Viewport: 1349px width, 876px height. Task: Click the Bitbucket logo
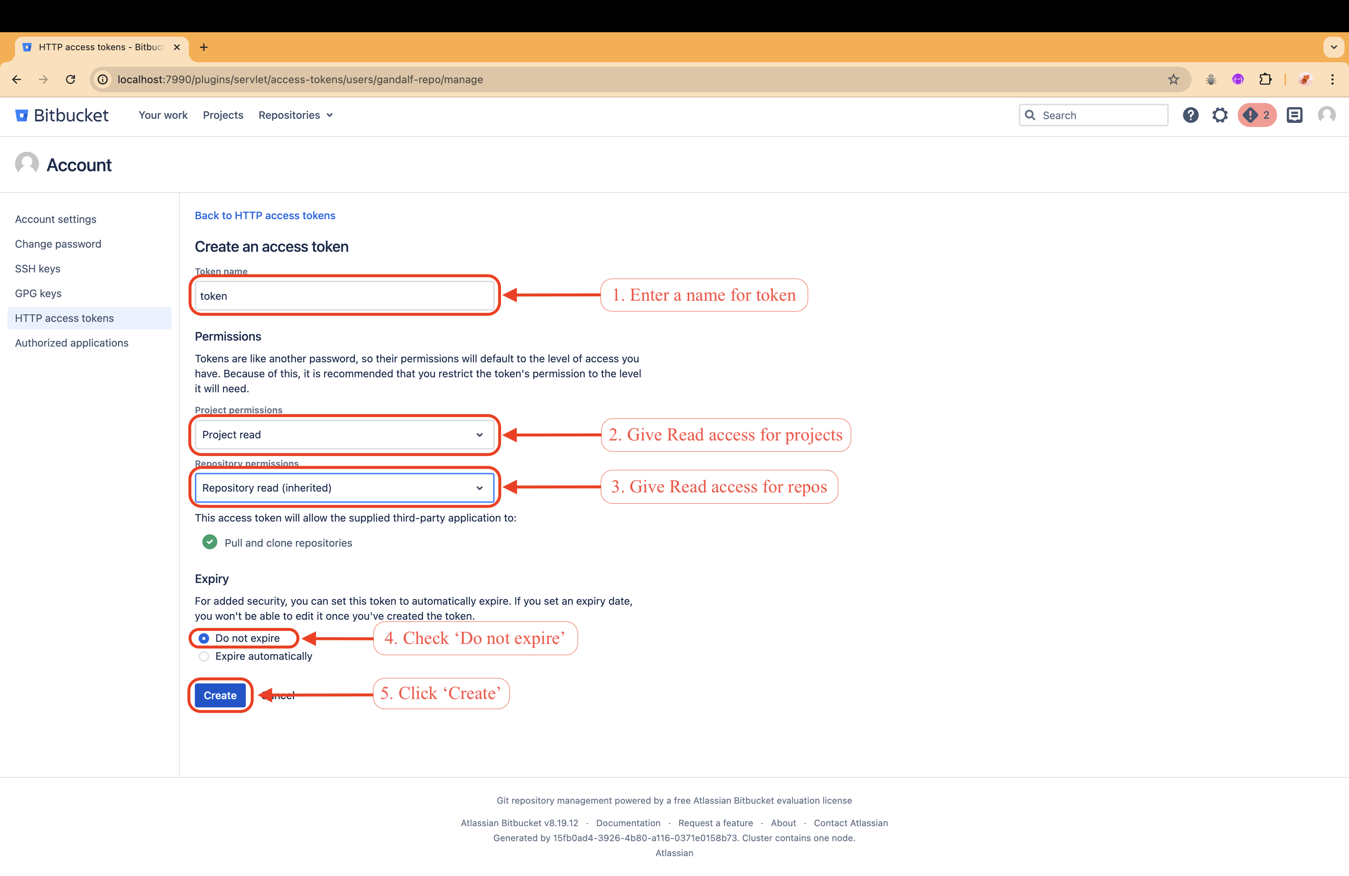point(62,115)
